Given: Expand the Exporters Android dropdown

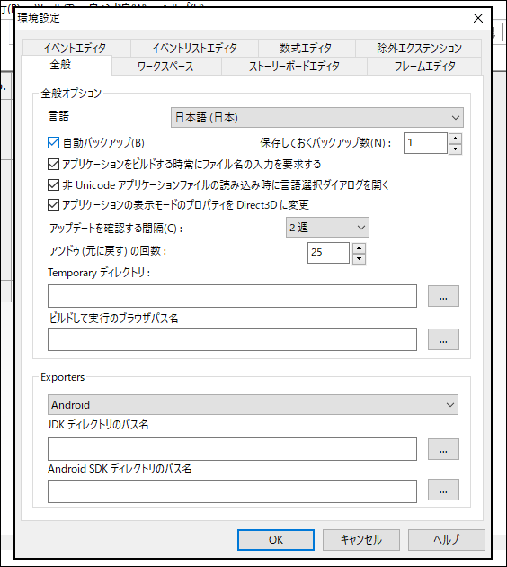Looking at the screenshot, I should pyautogui.click(x=253, y=405).
